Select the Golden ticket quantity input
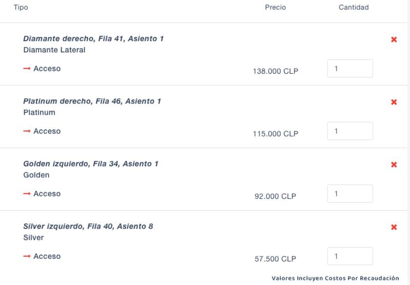The height and width of the screenshot is (285, 410). tap(350, 194)
